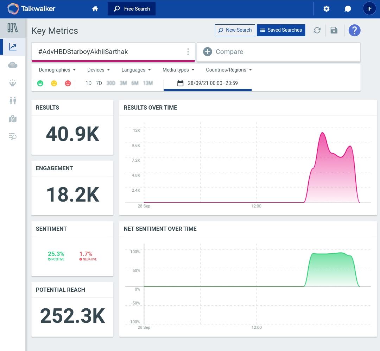Click the Net Sentiment Over Time title
The width and height of the screenshot is (380, 351).
160,229
